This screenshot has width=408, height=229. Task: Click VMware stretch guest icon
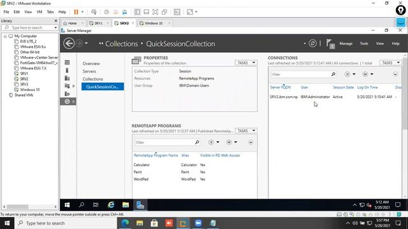(190, 12)
